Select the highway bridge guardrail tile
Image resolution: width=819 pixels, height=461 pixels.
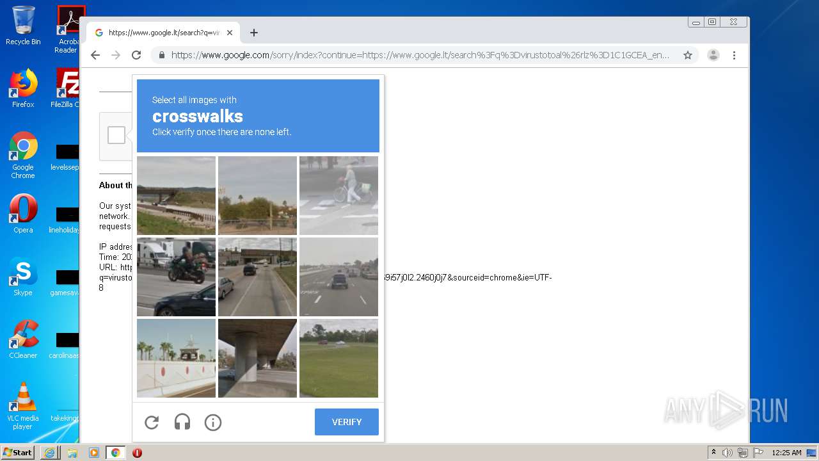176,195
